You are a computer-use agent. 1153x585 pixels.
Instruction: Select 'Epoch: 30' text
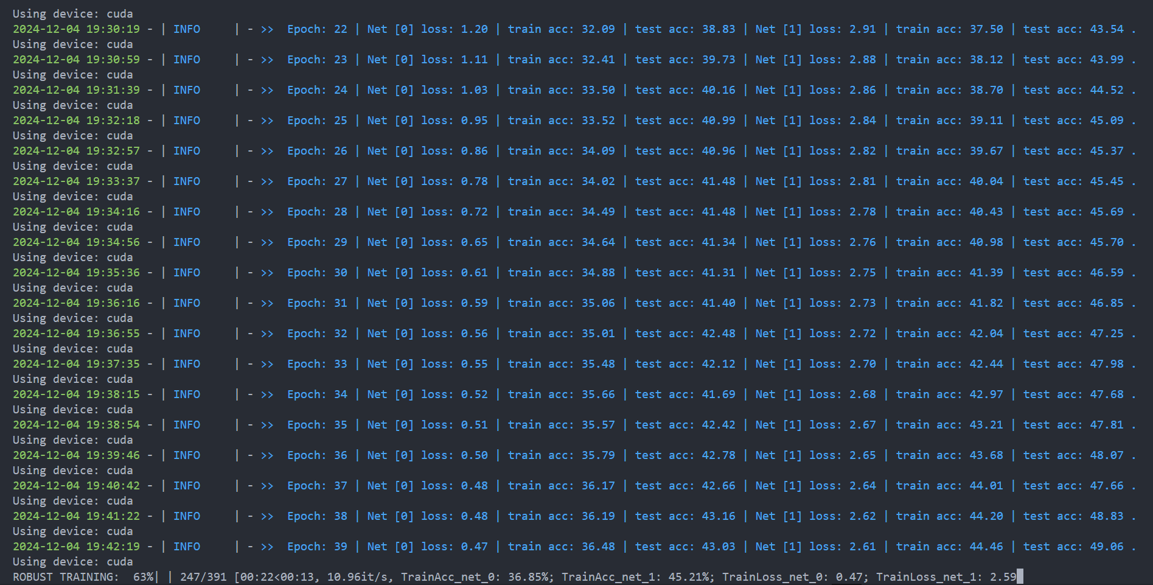317,273
